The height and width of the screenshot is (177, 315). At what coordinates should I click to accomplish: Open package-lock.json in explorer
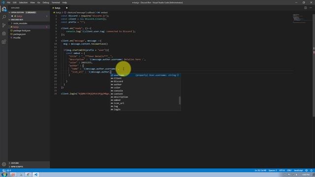coord(29,30)
